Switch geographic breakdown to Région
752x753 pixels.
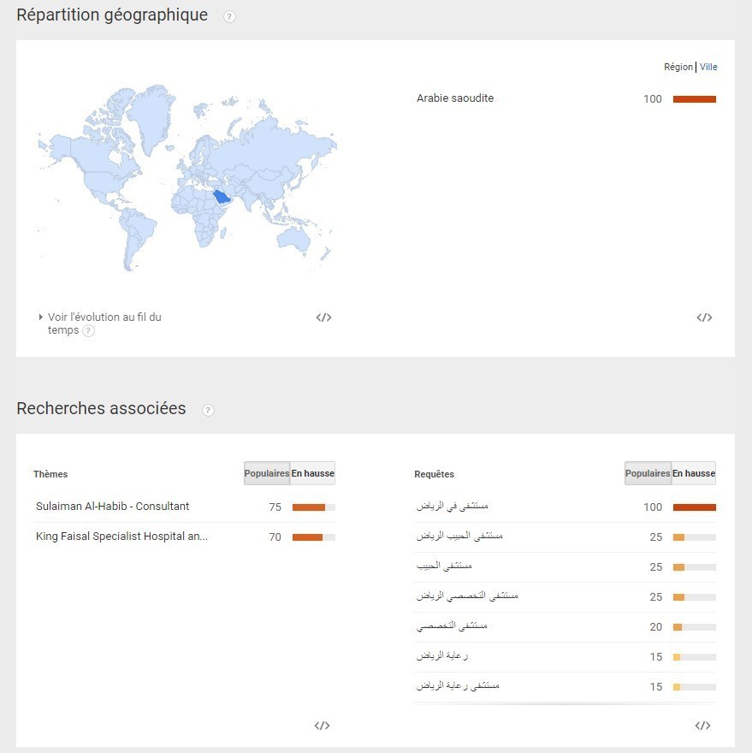point(678,67)
